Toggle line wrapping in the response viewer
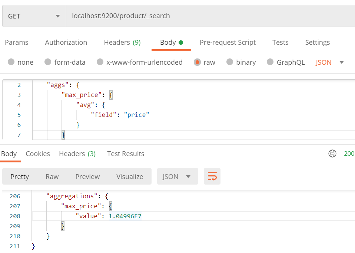The image size is (355, 253). click(212, 176)
